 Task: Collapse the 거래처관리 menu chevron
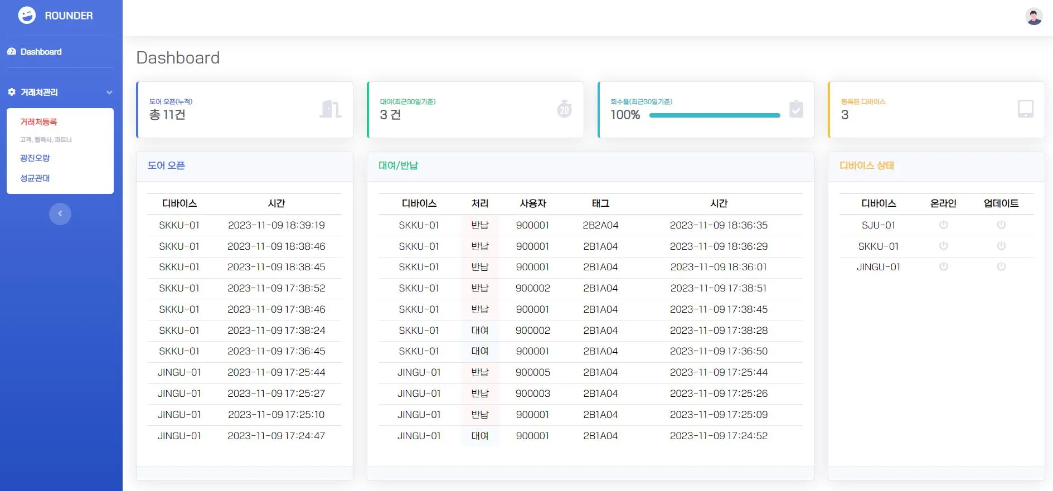point(109,93)
